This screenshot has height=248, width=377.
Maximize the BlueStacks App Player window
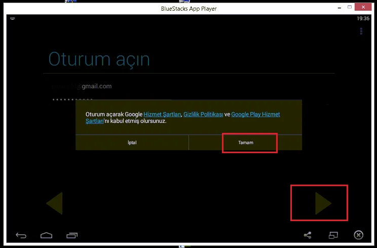350,7
